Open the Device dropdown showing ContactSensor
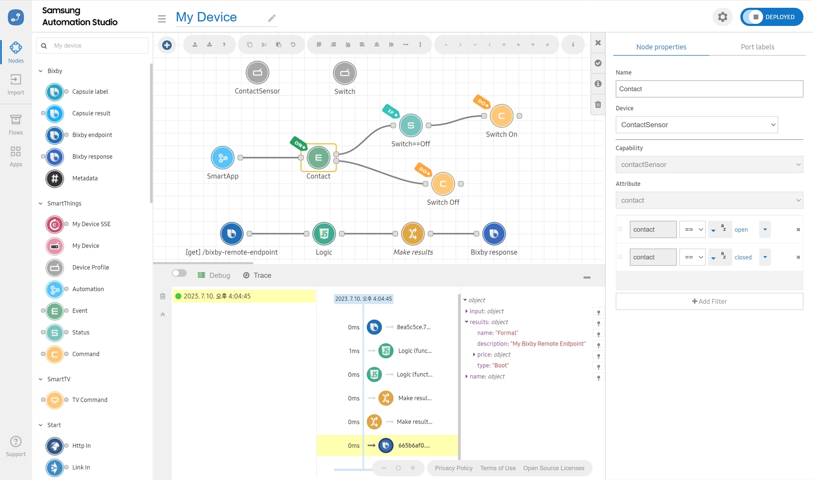813x480 pixels. point(696,125)
